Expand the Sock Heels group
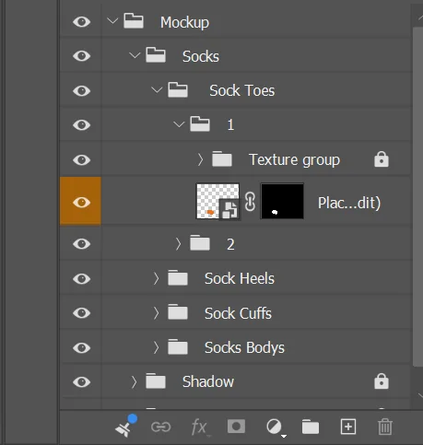This screenshot has height=445, width=423. [x=156, y=278]
